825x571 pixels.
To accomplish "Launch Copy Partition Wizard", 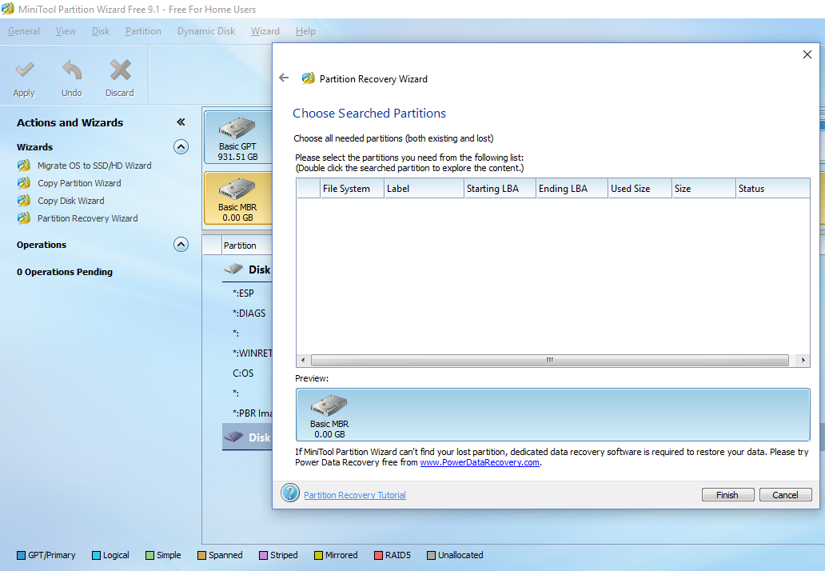I will [79, 183].
